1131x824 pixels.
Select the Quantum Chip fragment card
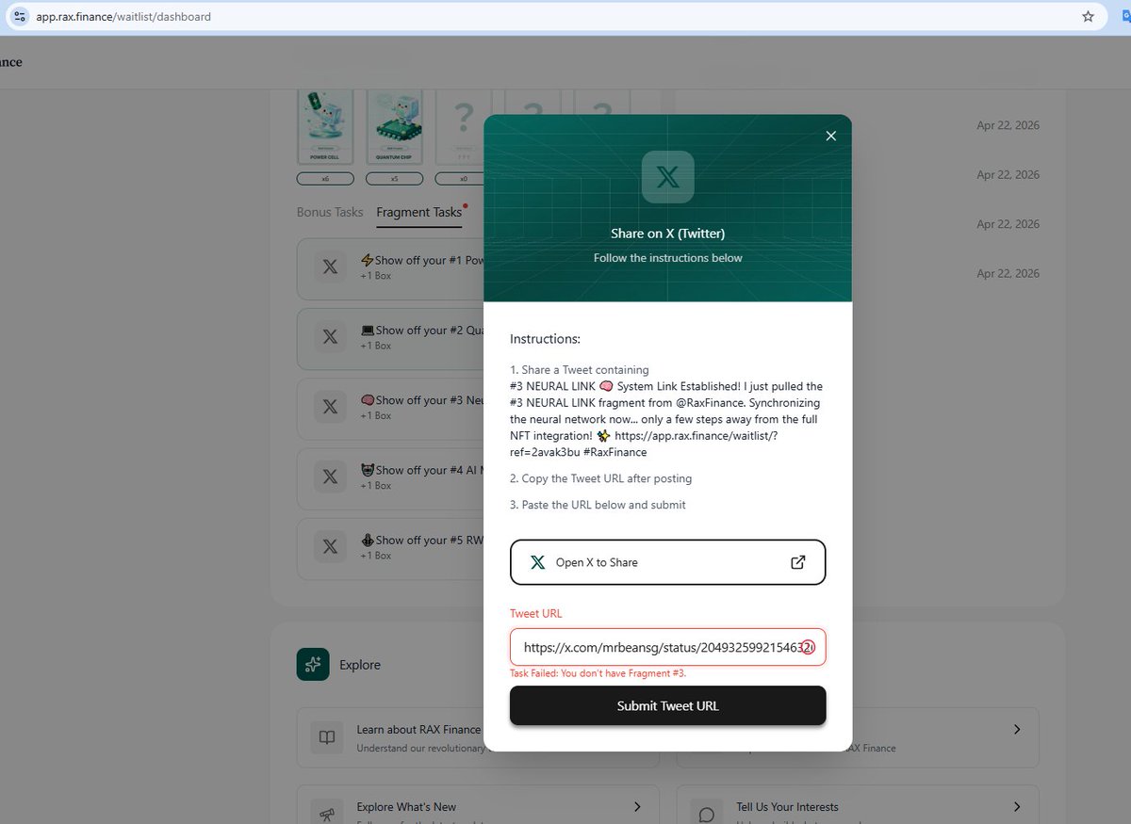pos(394,127)
